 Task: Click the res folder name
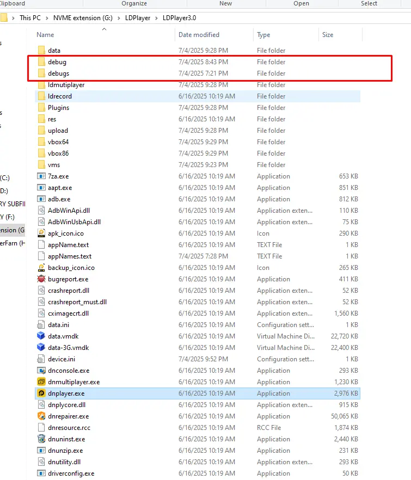[52, 119]
